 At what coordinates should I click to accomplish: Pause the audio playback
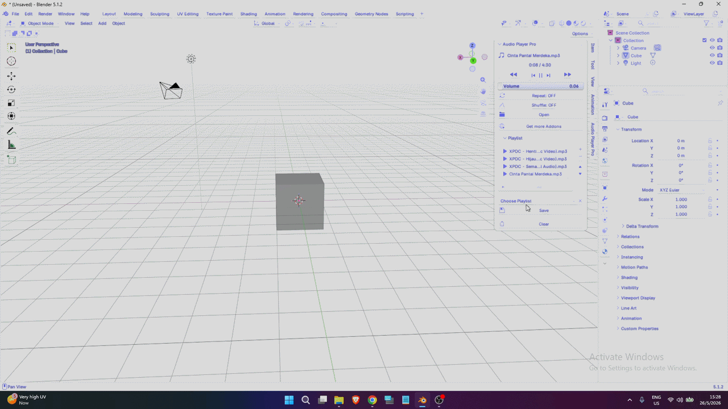pos(541,75)
